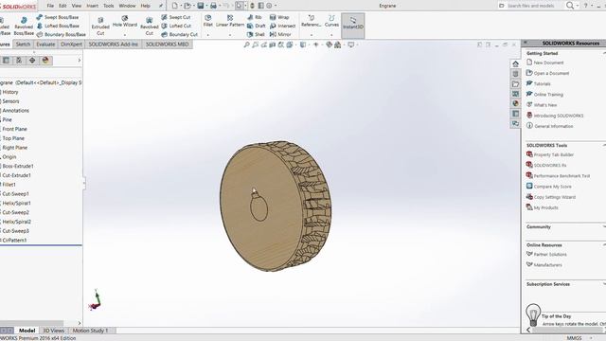Choose the Revolved Cut tool
The height and width of the screenshot is (341, 606).
point(150,26)
